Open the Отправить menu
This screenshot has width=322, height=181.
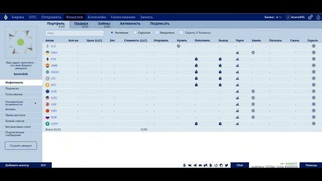(51, 17)
